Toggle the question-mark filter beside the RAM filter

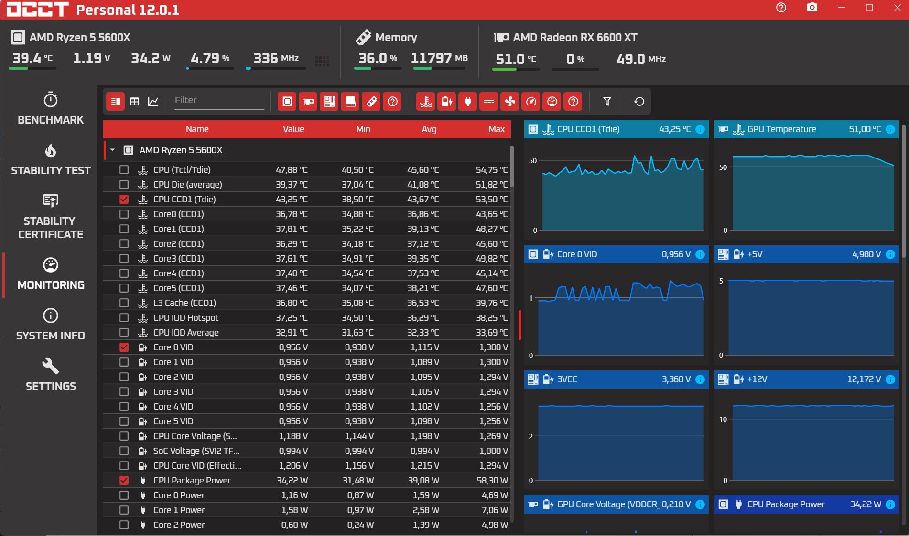coord(392,101)
